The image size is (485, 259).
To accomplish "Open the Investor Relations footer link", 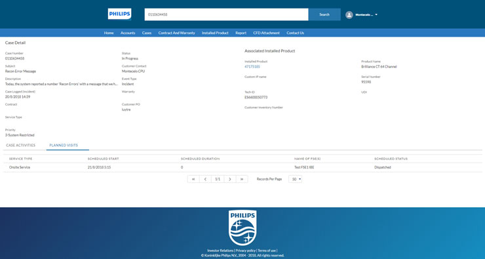I will click(220, 250).
